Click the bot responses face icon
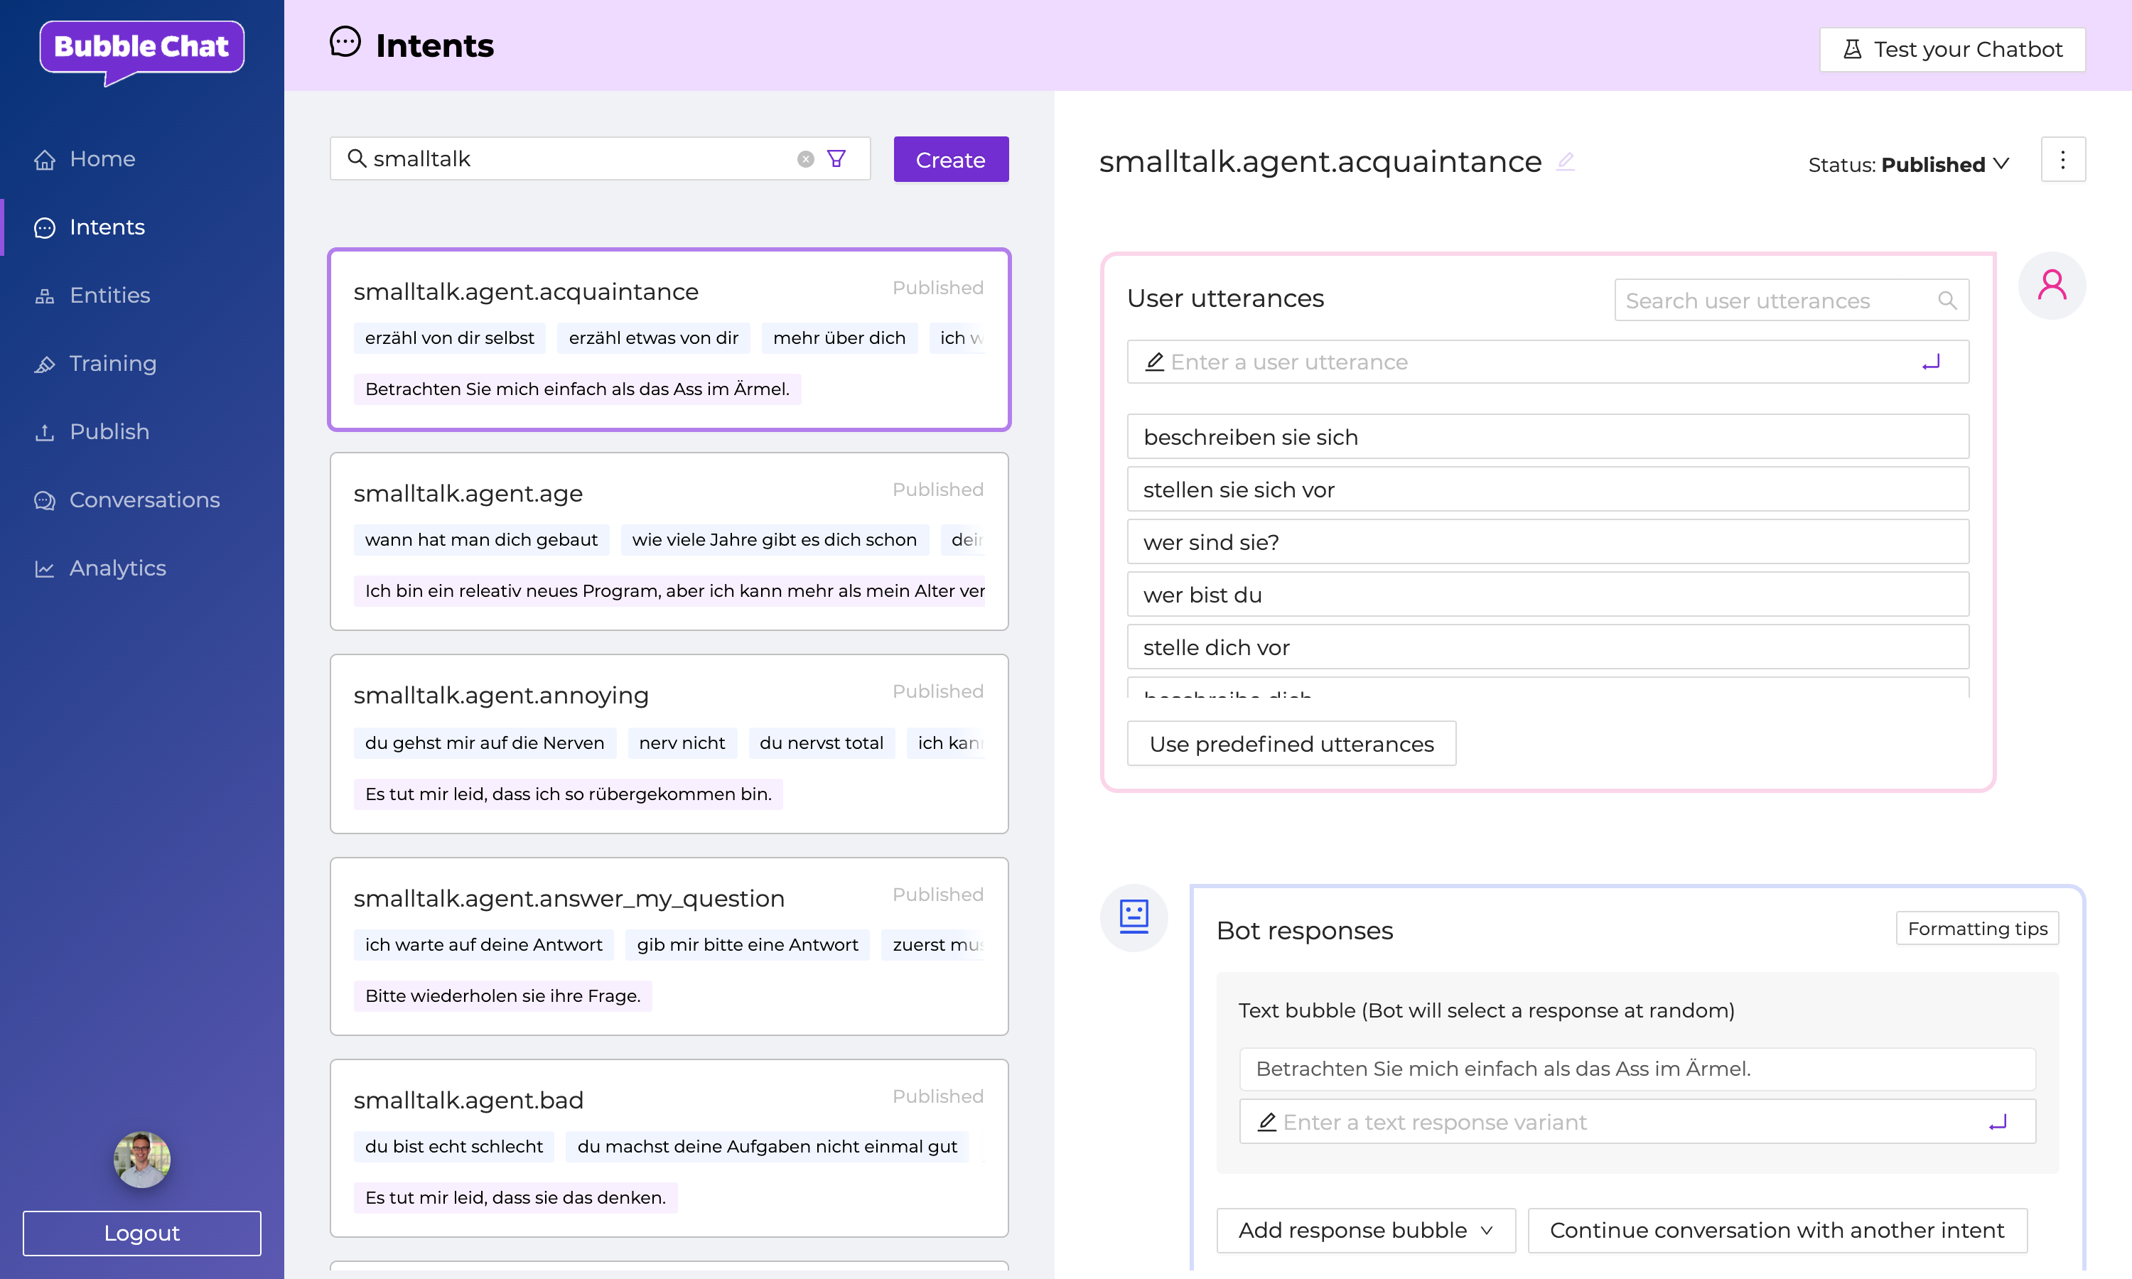This screenshot has height=1279, width=2132. point(1134,917)
